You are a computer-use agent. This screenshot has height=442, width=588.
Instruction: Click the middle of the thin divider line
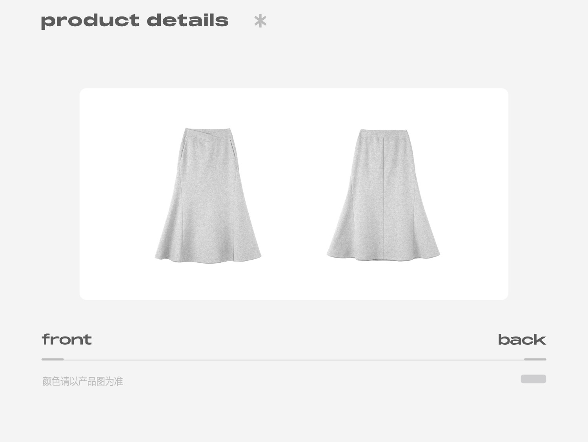tap(294, 359)
